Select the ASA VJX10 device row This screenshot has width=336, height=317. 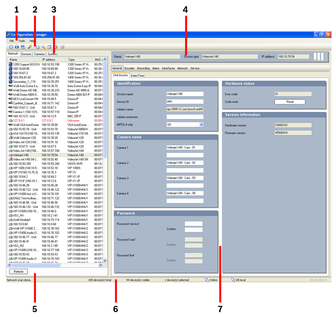pyautogui.click(x=55, y=133)
